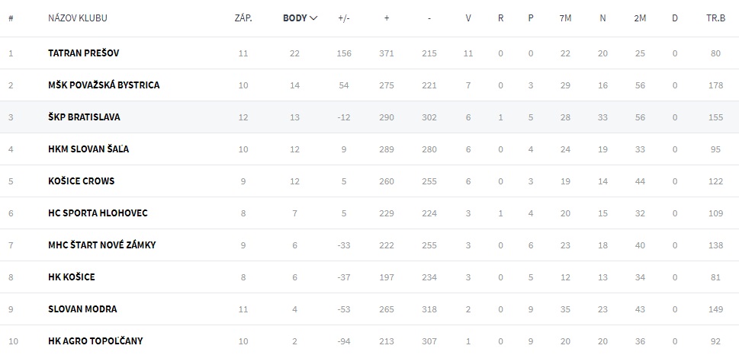Open Slovan Modra club page

82,309
